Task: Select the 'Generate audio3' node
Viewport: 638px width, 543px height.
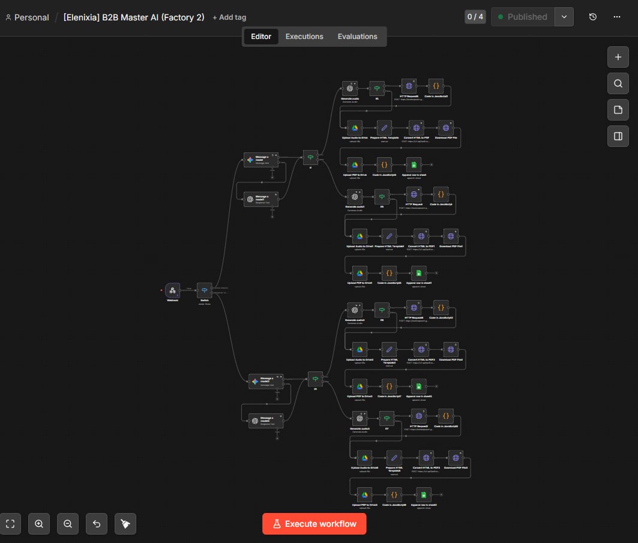Action: pyautogui.click(x=360, y=419)
